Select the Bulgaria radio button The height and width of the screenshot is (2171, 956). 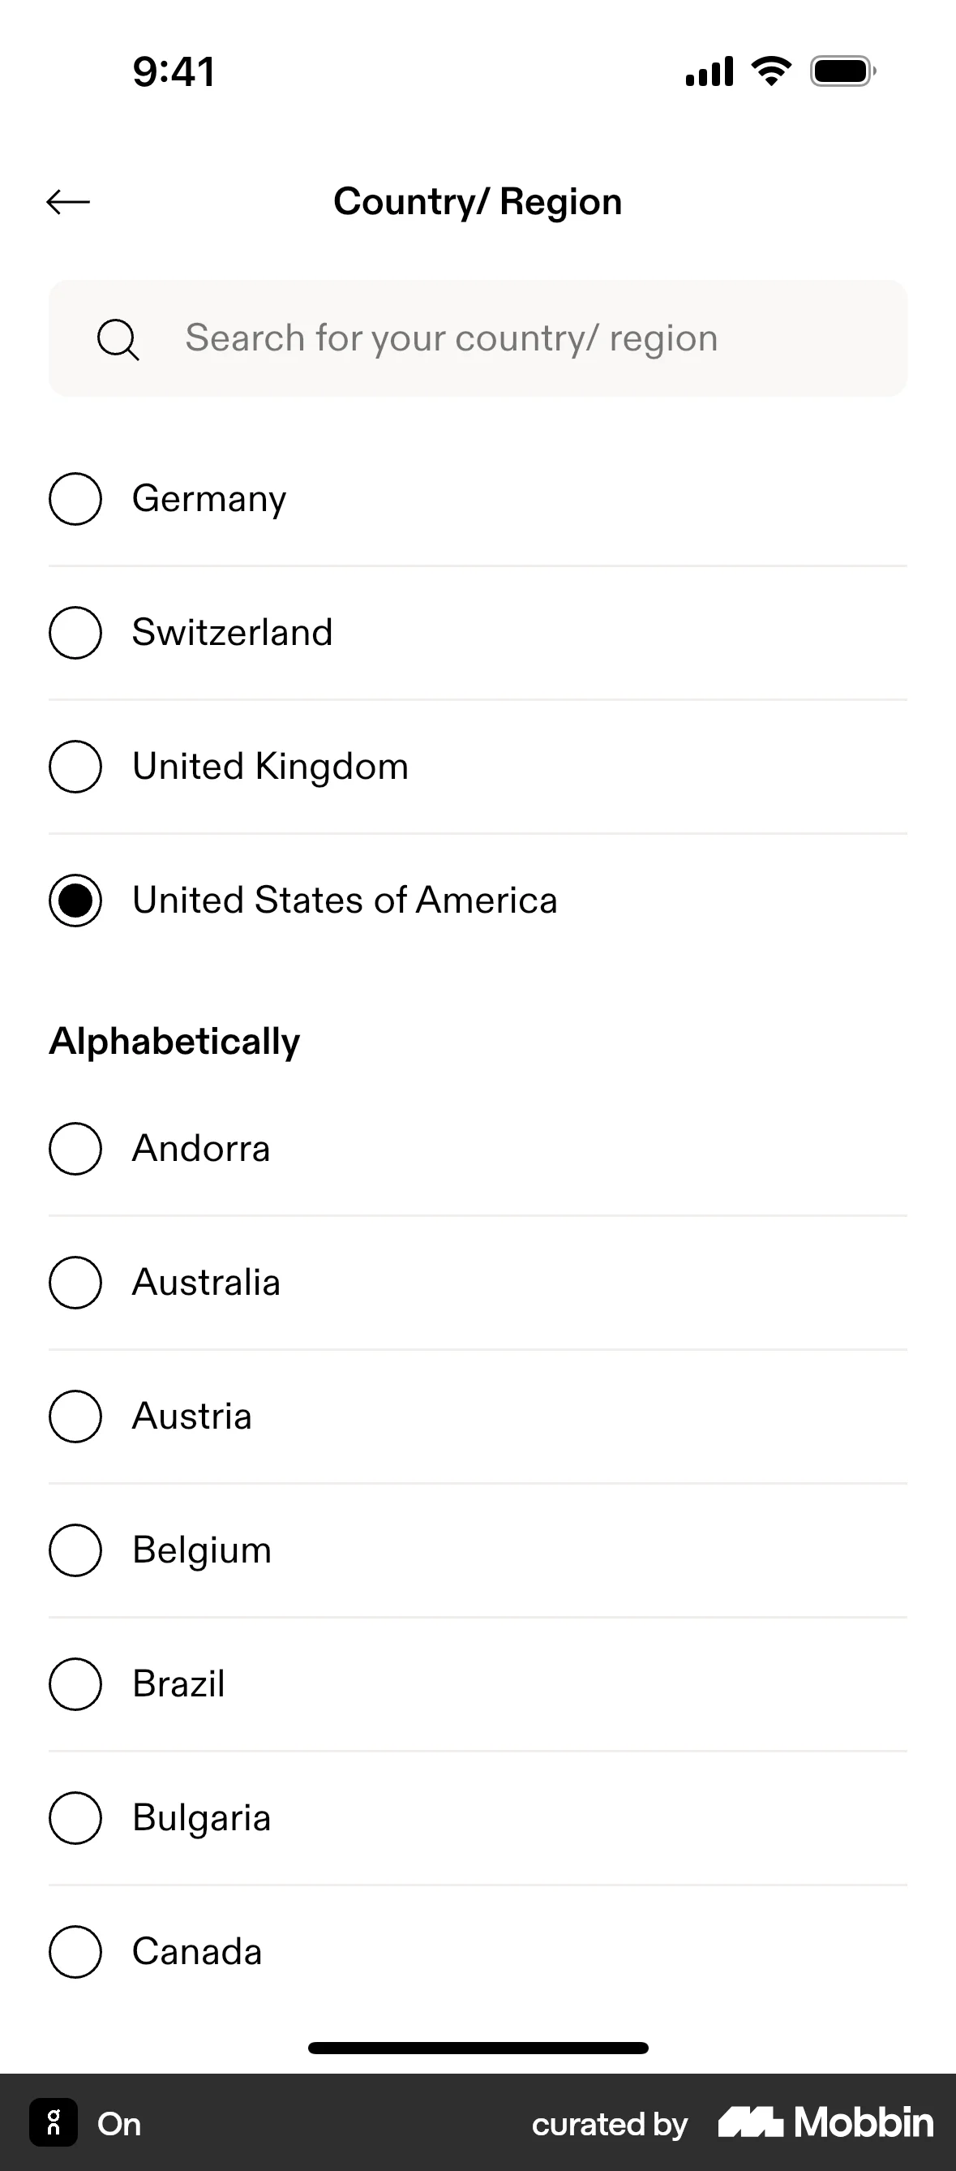tap(75, 1819)
